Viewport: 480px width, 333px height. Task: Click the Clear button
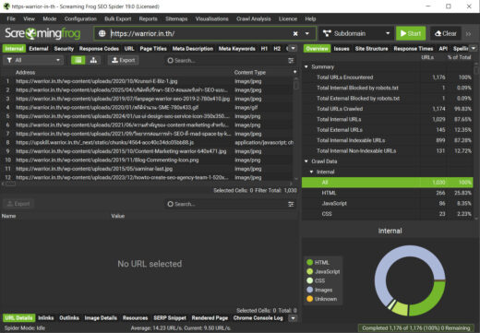click(445, 33)
